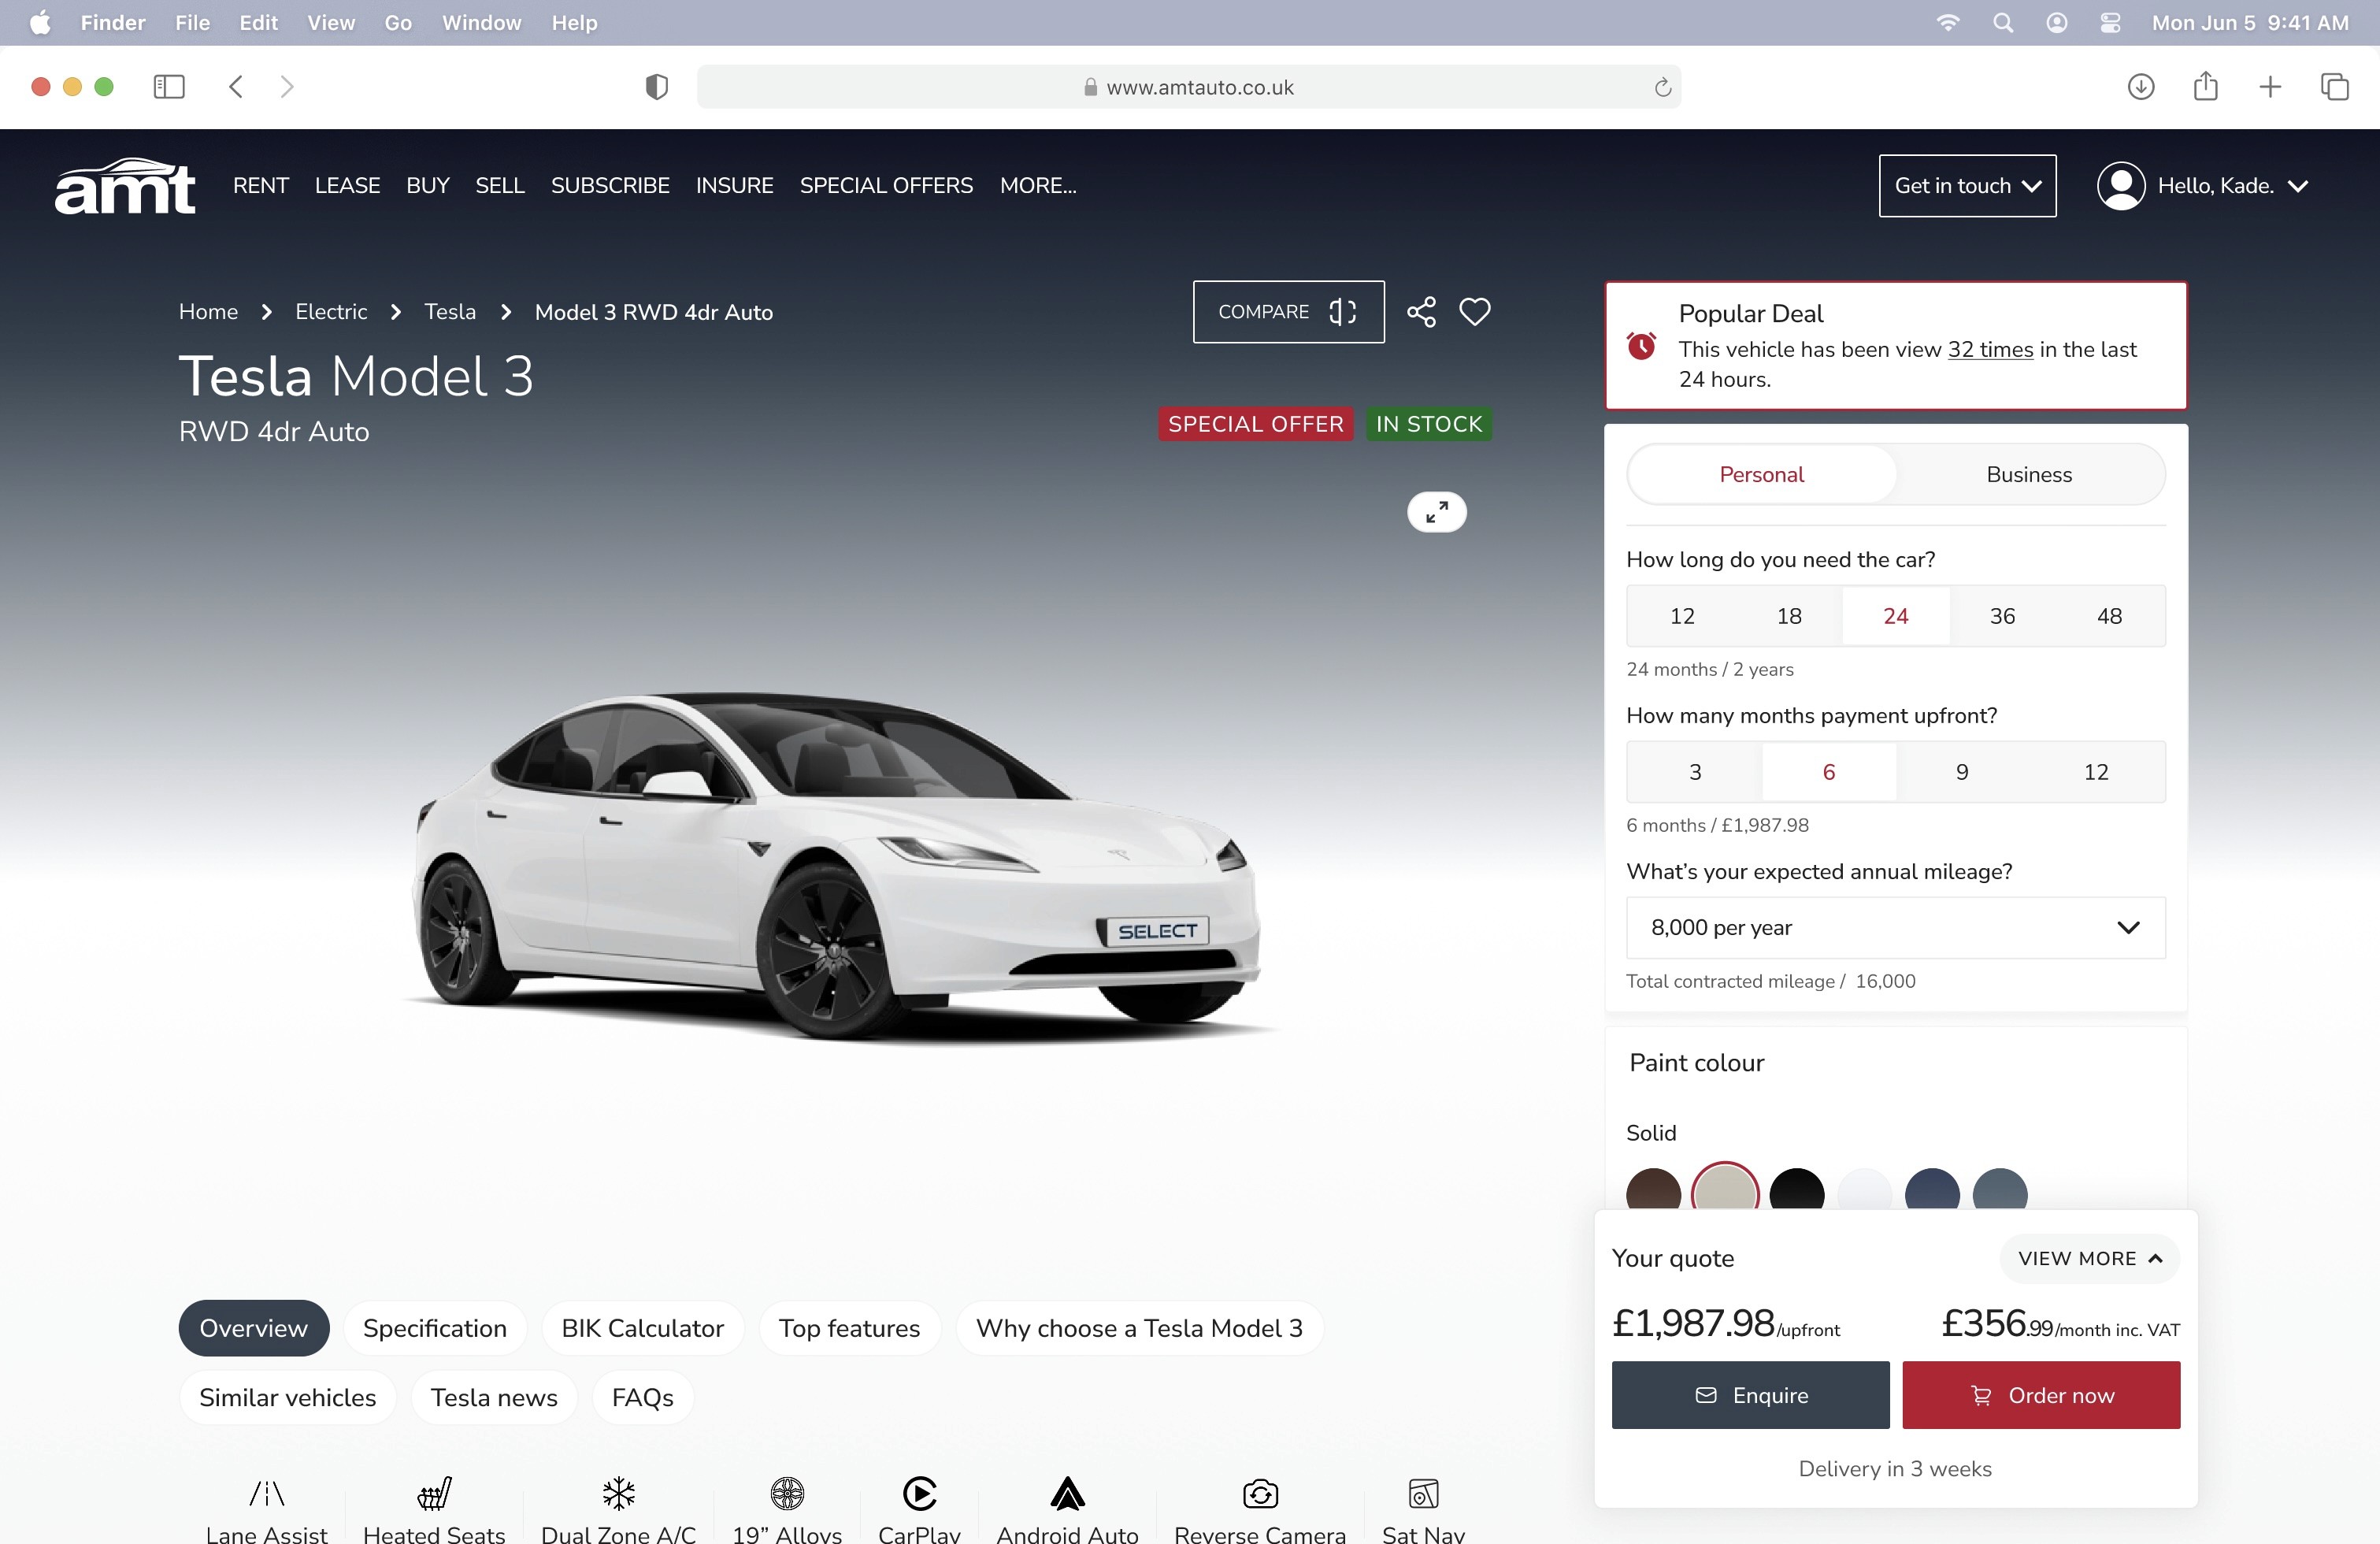This screenshot has height=1544, width=2380.
Task: Open the Safari downloads list
Action: [x=2140, y=87]
